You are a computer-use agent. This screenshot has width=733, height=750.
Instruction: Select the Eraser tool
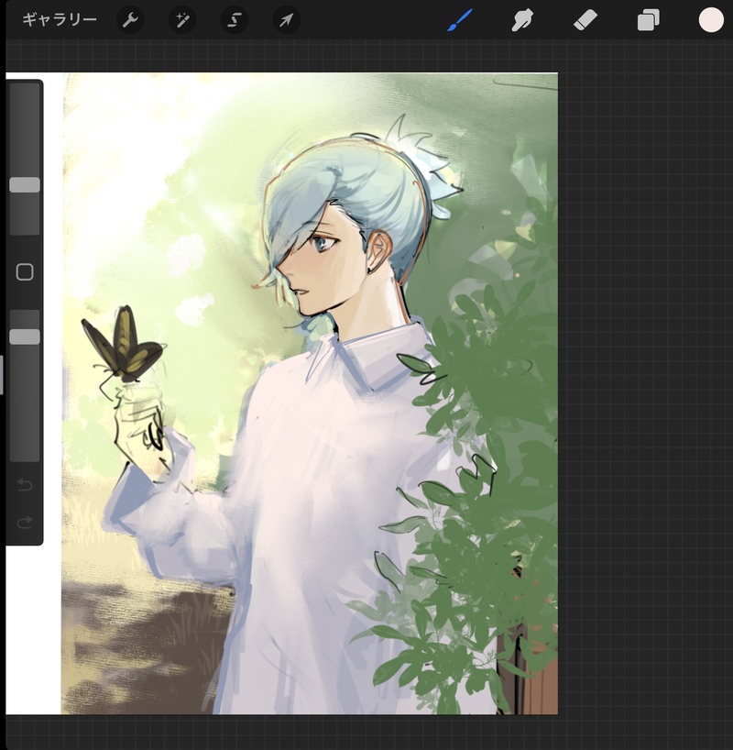pos(585,20)
